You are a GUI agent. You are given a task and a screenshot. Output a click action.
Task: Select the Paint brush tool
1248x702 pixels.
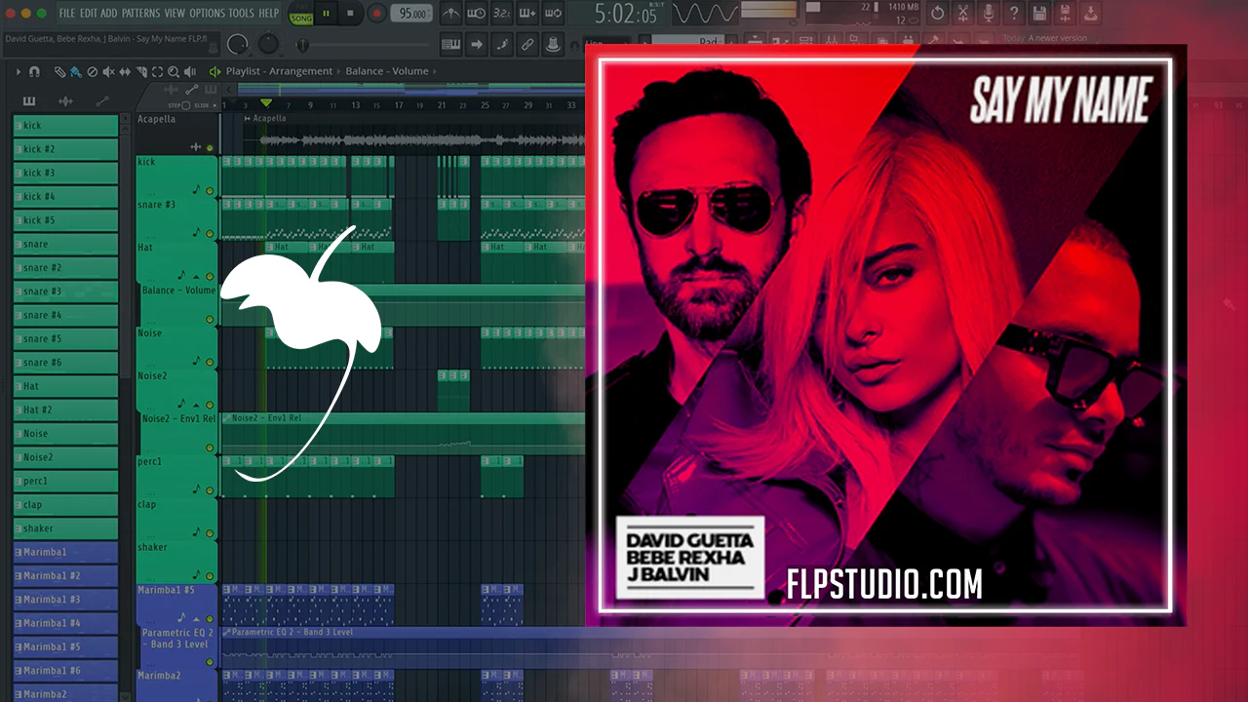75,71
